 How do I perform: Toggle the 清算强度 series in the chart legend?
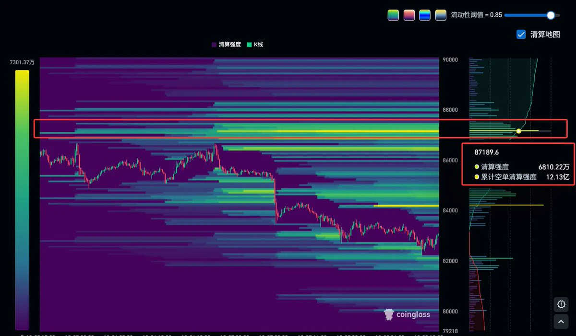(227, 45)
